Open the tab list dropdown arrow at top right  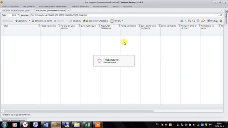[222, 10]
